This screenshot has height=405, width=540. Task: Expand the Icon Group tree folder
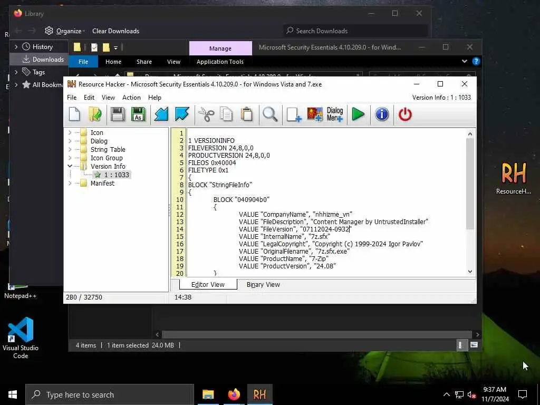[70, 158]
